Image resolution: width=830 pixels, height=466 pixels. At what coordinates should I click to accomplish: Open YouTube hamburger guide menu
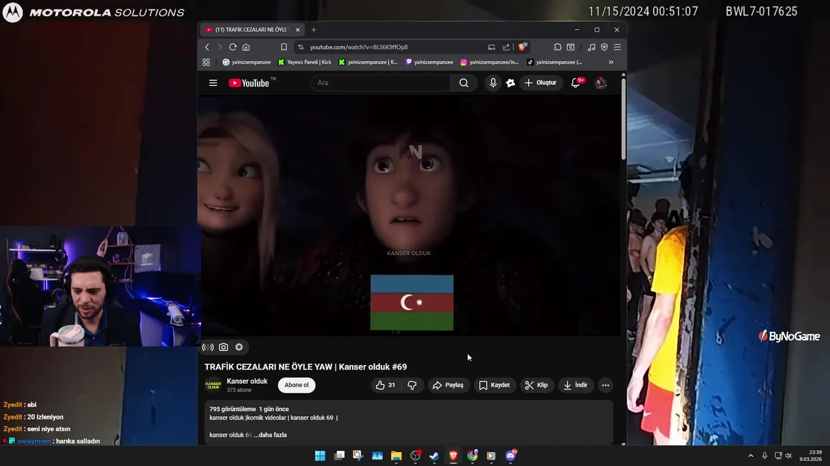coord(213,83)
